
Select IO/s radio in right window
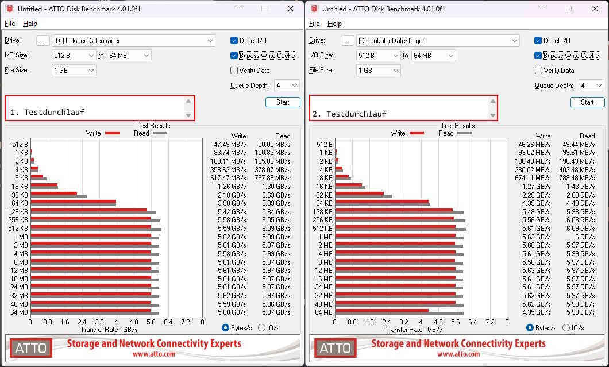(x=566, y=328)
